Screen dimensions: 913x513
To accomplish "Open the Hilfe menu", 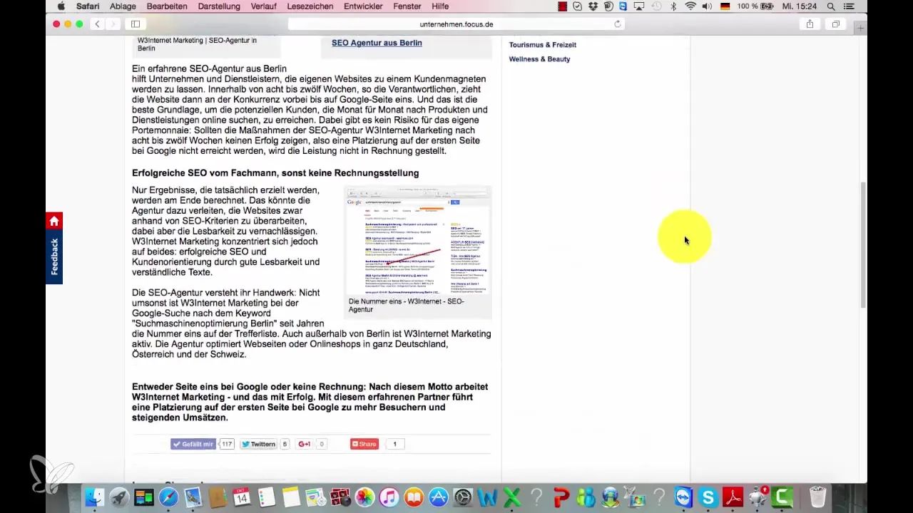I will (440, 6).
